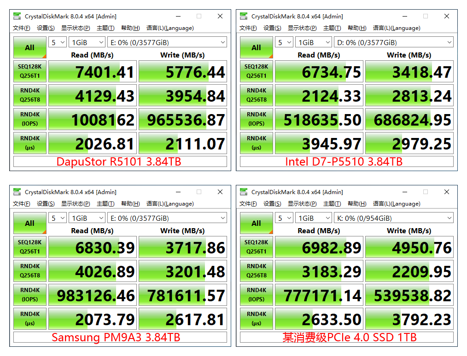Start SEQ128K Q256T1 test in Samsung PM9A3 window

[30, 247]
